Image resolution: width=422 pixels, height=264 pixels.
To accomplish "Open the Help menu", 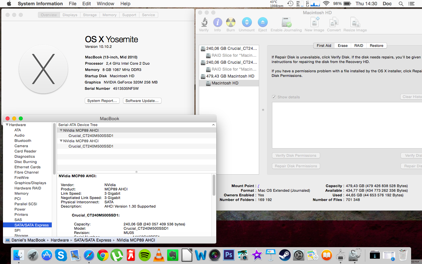I will tap(125, 4).
